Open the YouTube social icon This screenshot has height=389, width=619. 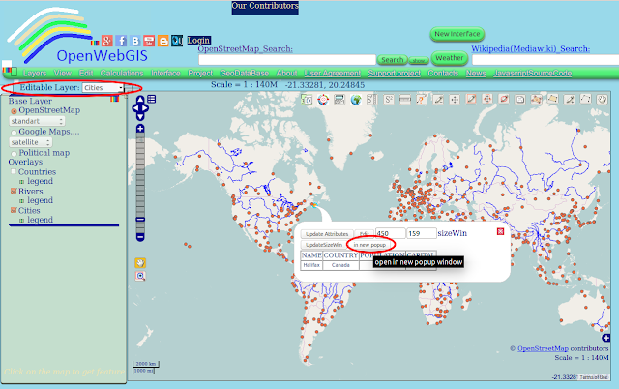pos(149,41)
